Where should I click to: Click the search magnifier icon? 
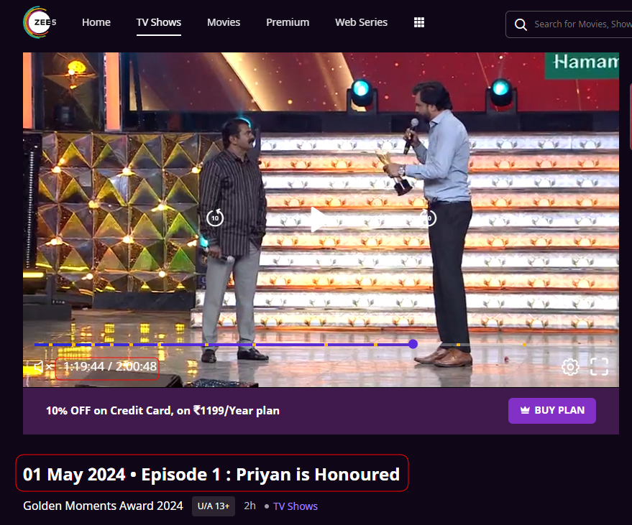(521, 24)
